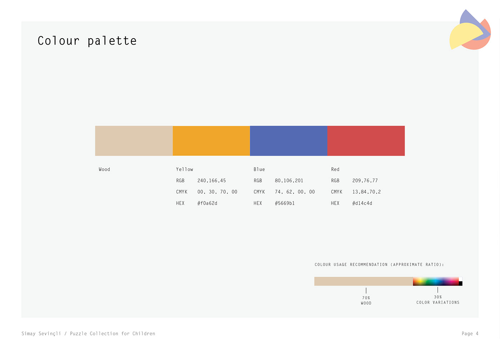Viewport: 500px width, 353px height.
Task: Click the Blue hex code #5669b1
Action: coord(285,203)
